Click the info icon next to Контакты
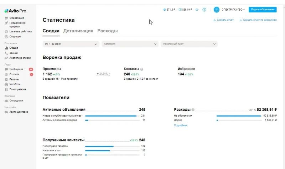The height and width of the screenshot is (169, 285). pyautogui.click(x=142, y=69)
